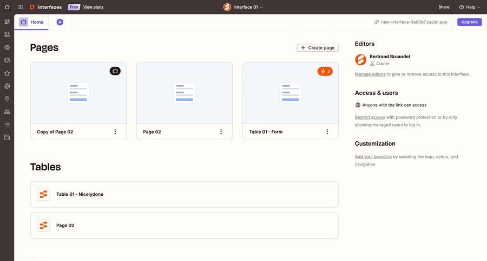Open the Table 01 - Nicelydone table row

(x=185, y=194)
